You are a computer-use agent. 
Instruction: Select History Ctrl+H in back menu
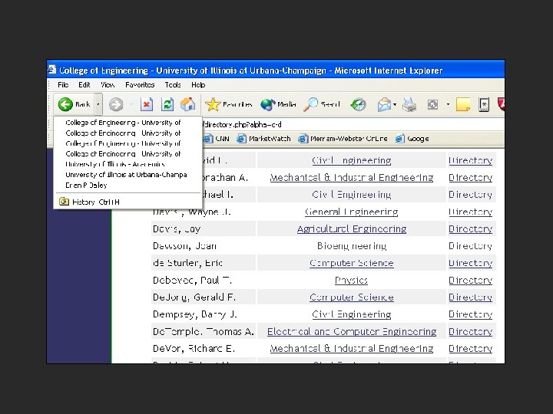point(127,202)
